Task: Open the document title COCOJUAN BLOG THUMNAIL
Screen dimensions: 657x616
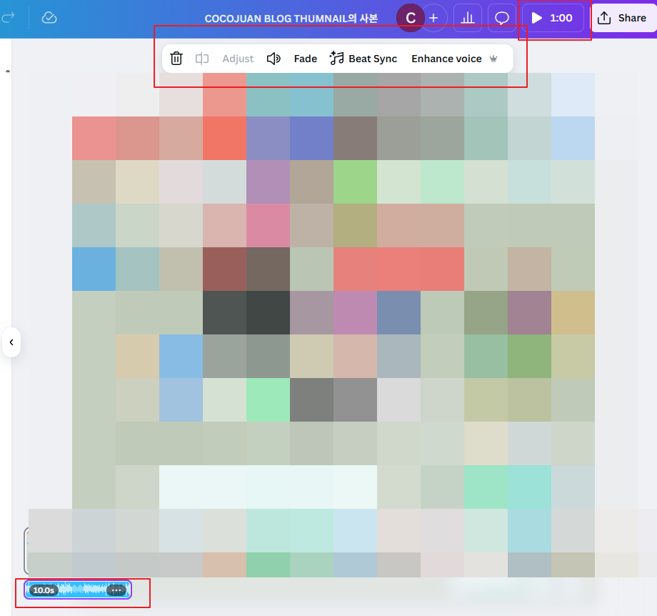Action: click(x=291, y=19)
